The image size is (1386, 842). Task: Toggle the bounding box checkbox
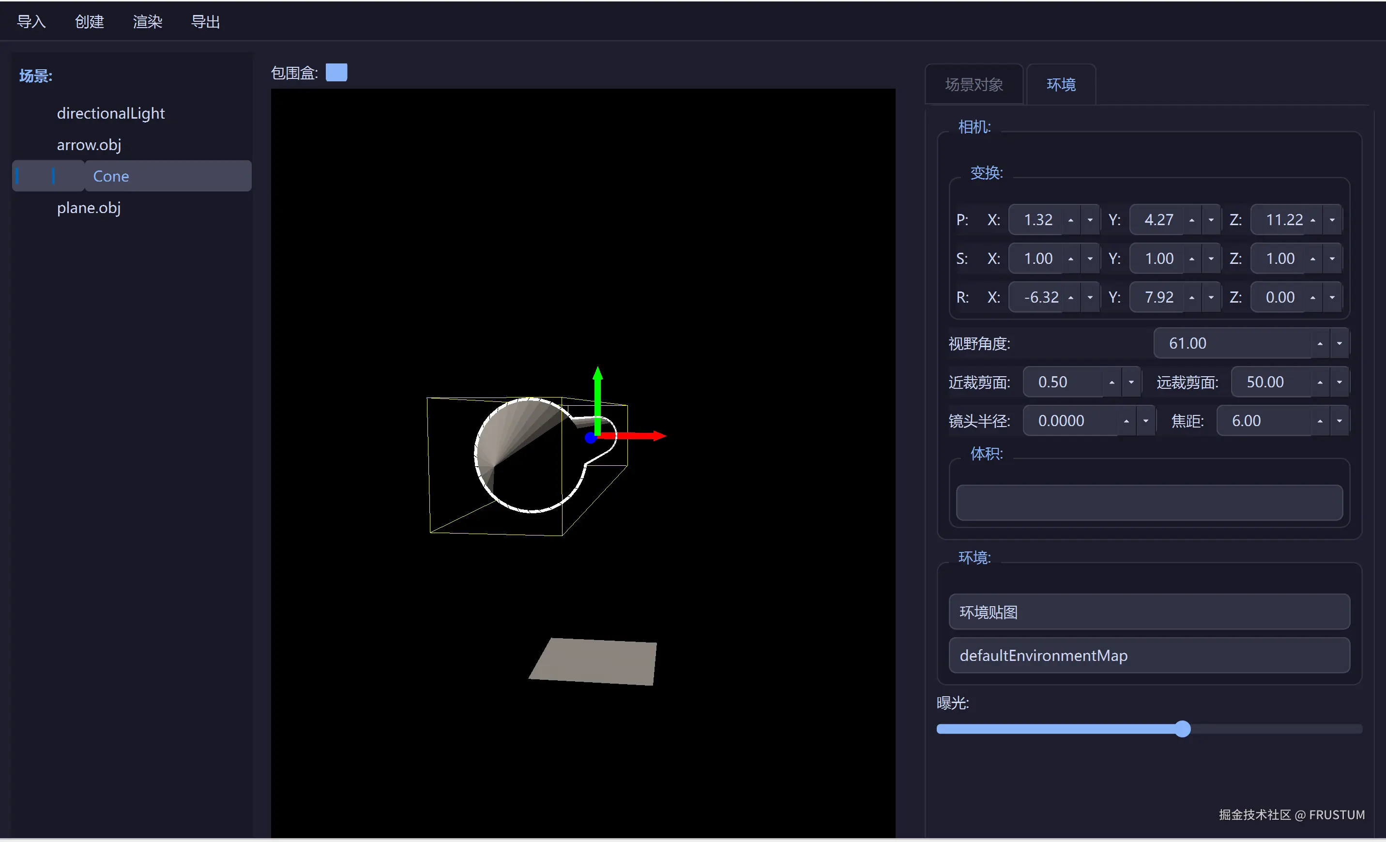click(336, 73)
